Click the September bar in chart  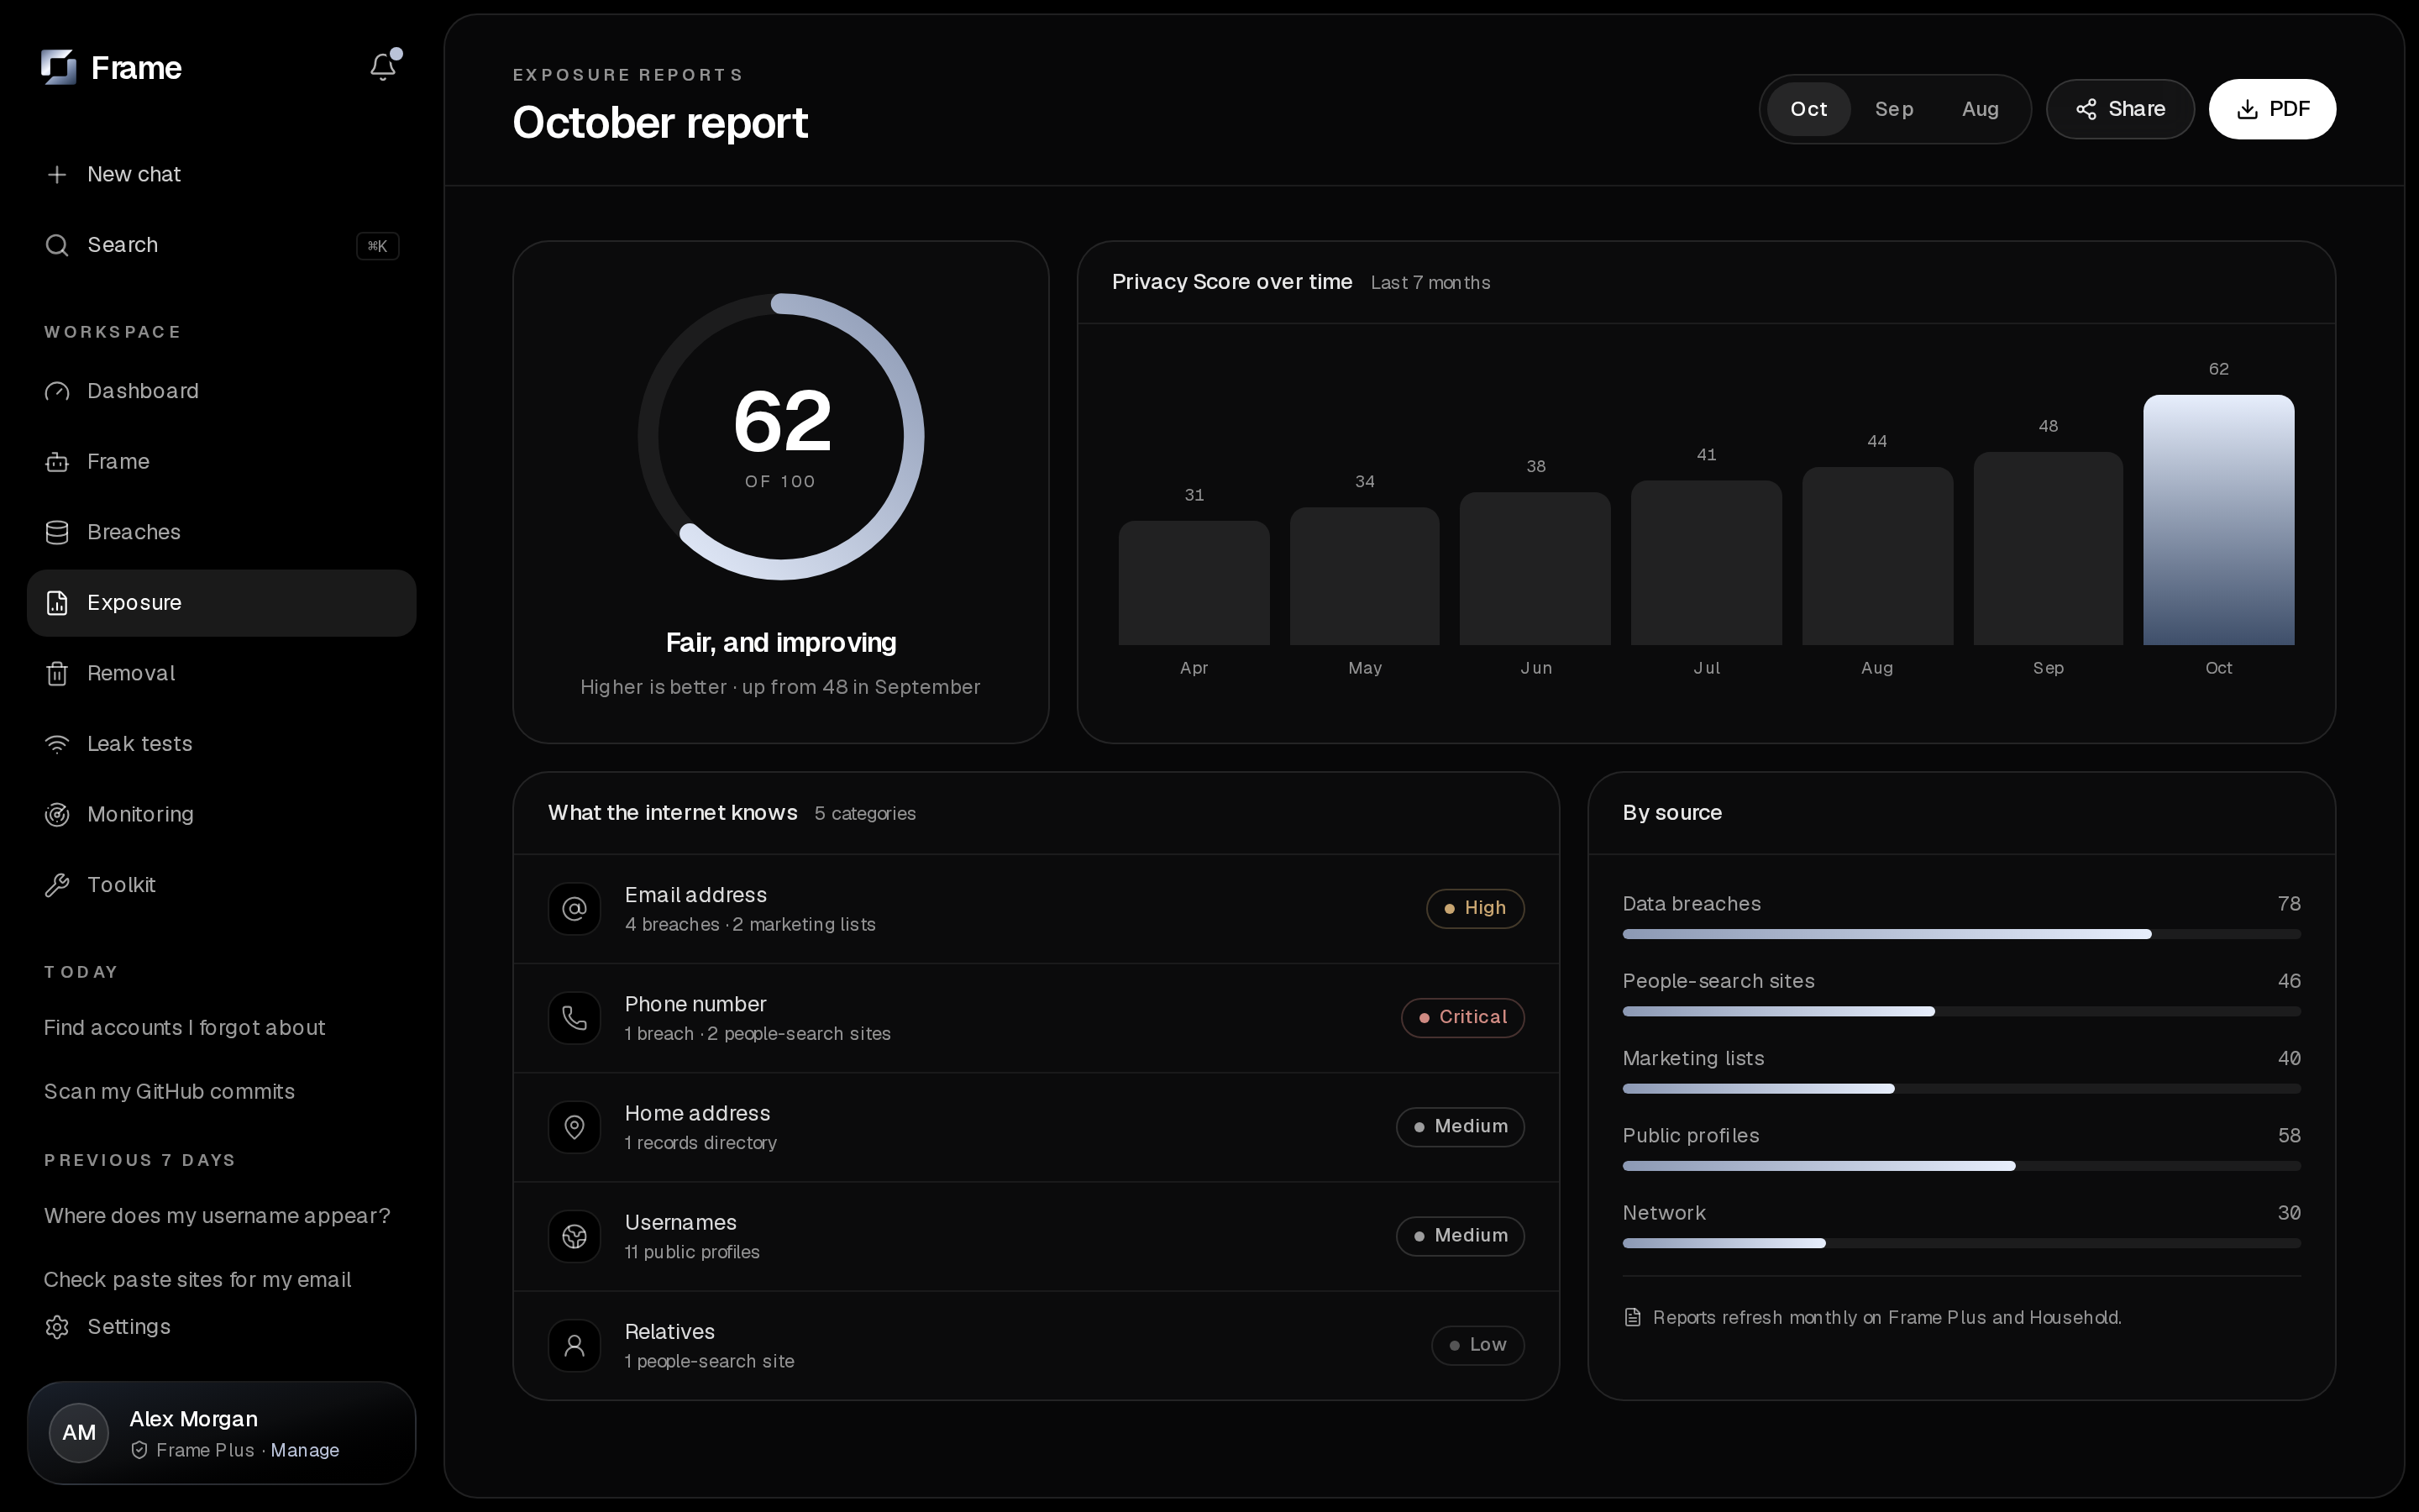2048,548
